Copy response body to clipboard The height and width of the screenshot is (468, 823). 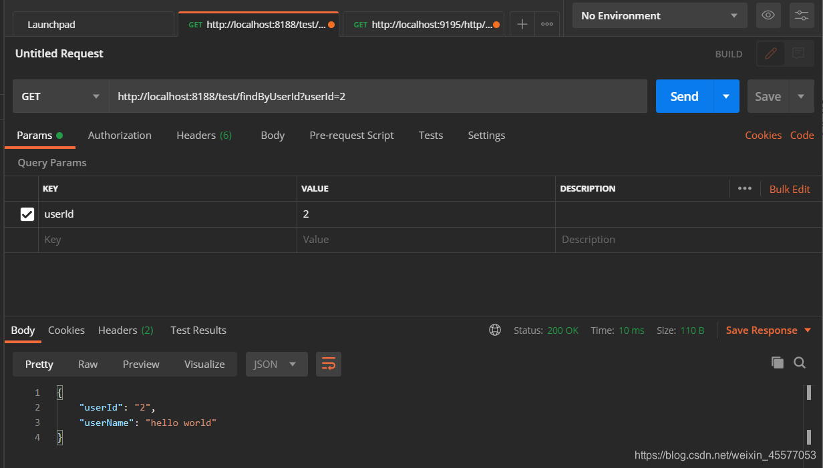click(x=777, y=363)
